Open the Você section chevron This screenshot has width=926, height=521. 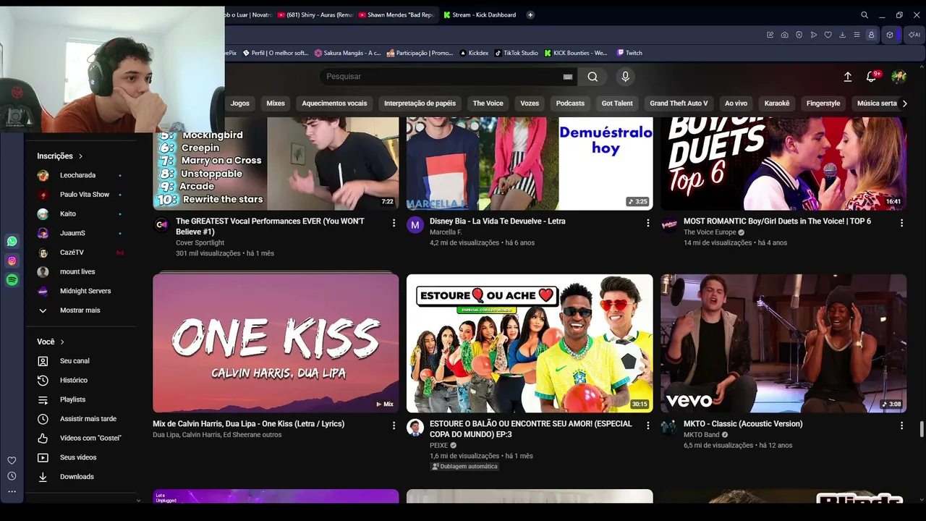point(62,342)
